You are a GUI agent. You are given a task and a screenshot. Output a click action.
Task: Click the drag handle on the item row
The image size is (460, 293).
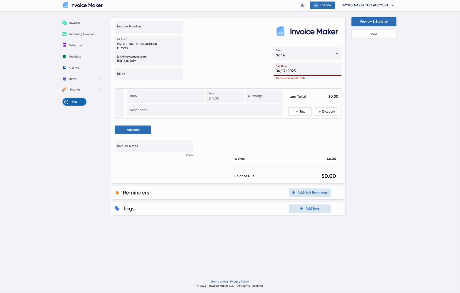[119, 103]
